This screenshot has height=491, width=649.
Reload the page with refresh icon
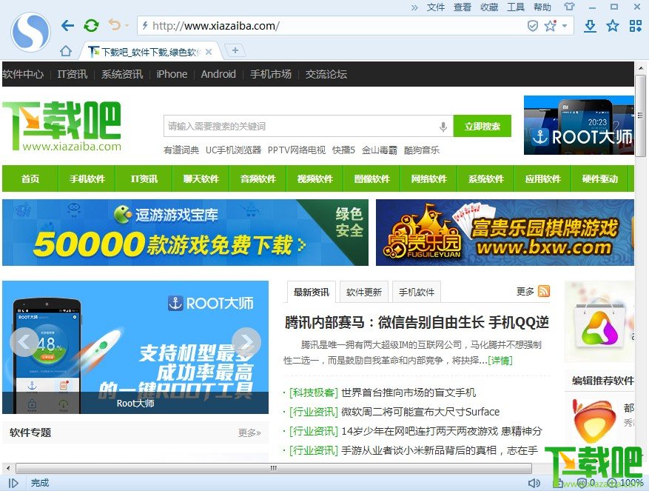pos(91,26)
